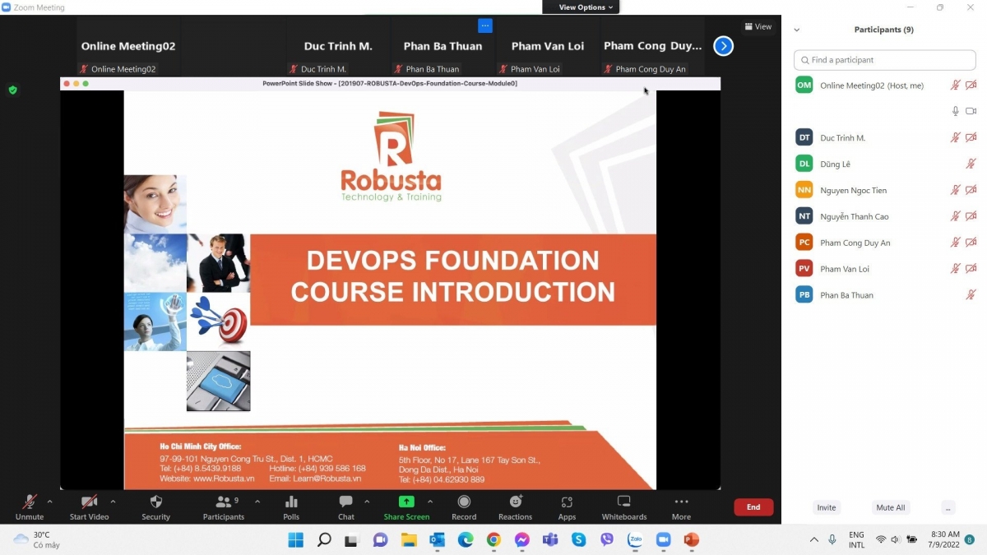The height and width of the screenshot is (555, 987).
Task: Select the Pham Van Loi video tile
Action: pos(548,46)
